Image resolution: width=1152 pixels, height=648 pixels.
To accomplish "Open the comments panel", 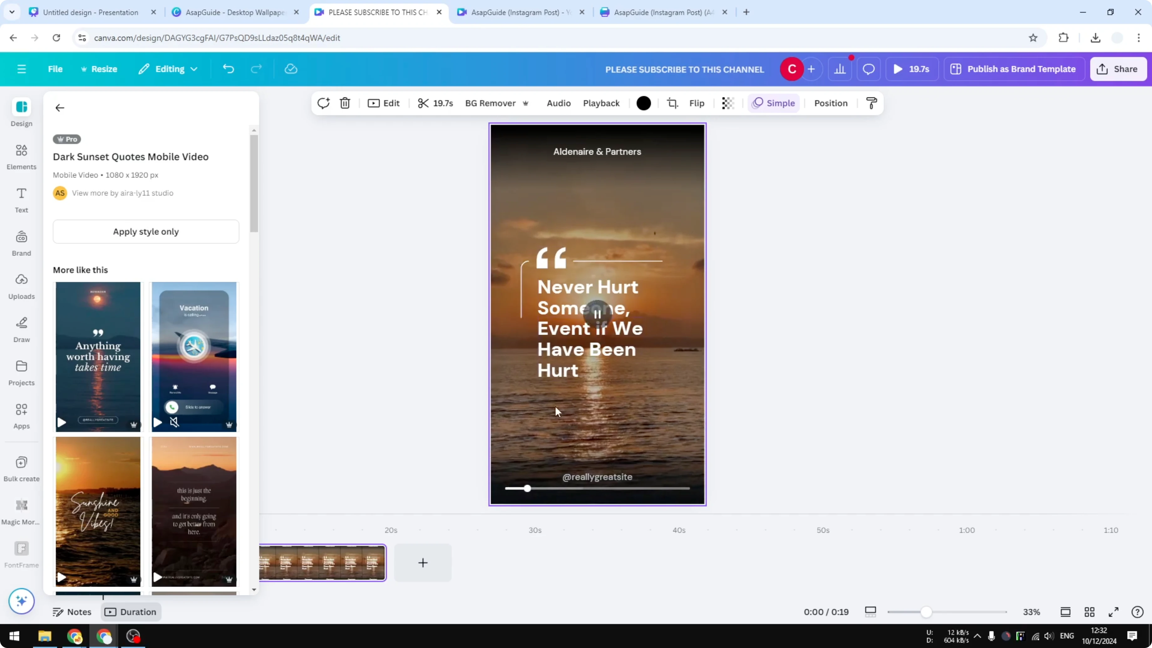I will pos(868,69).
